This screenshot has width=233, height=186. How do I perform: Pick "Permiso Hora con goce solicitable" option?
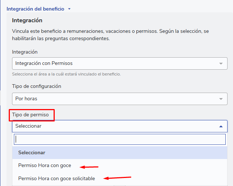coord(57,179)
